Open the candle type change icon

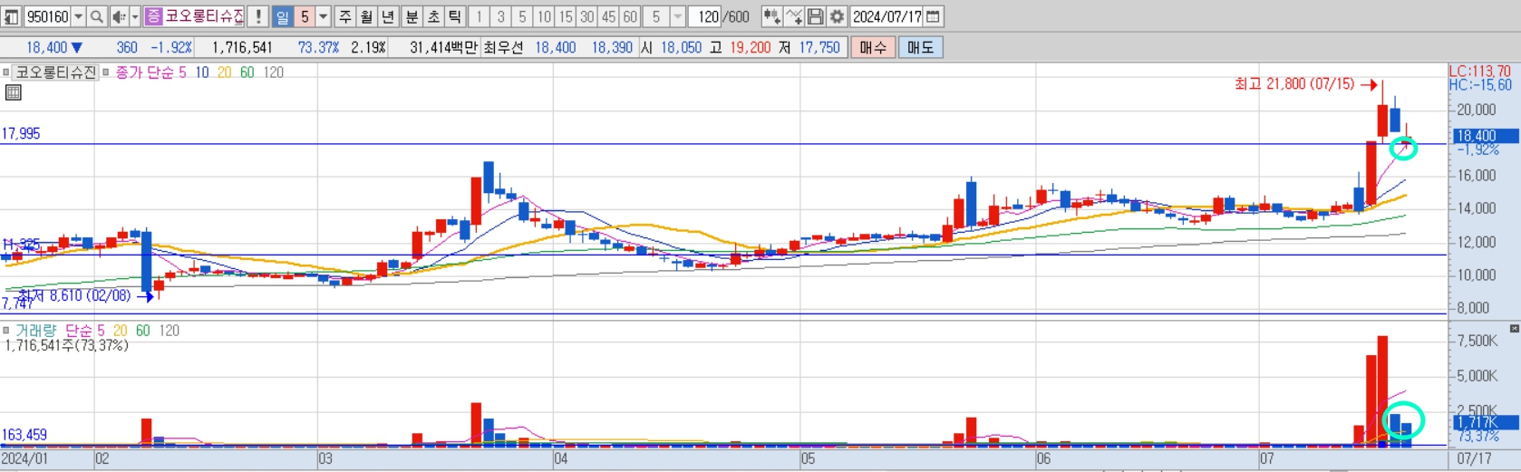771,16
